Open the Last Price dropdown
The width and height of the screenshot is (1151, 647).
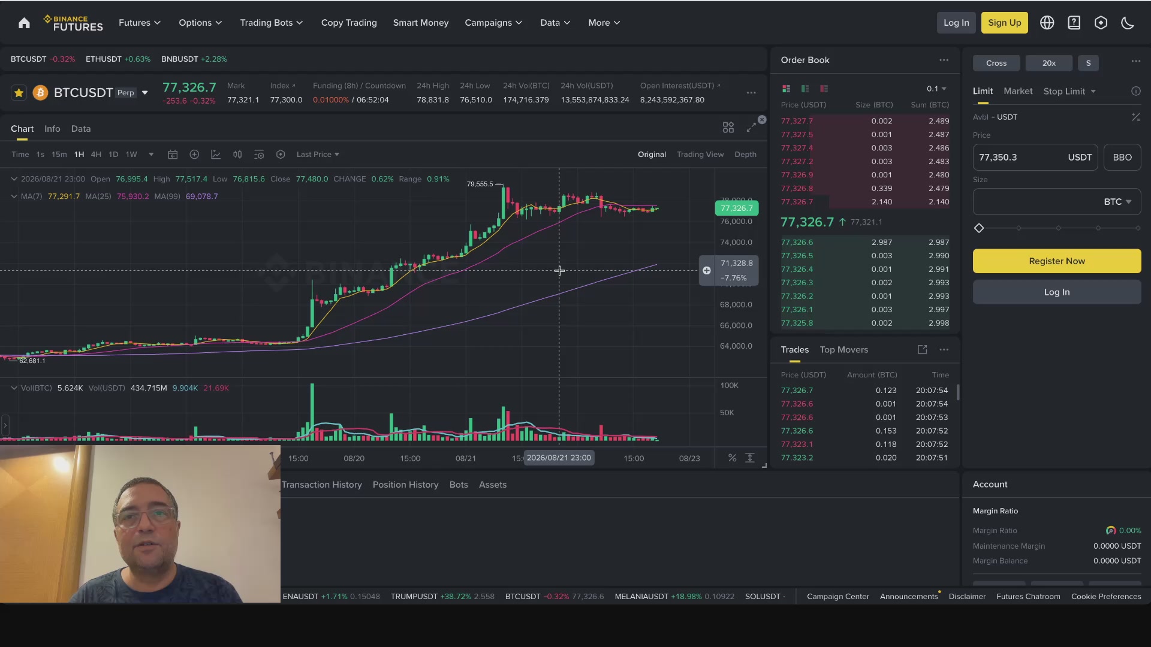pos(318,155)
